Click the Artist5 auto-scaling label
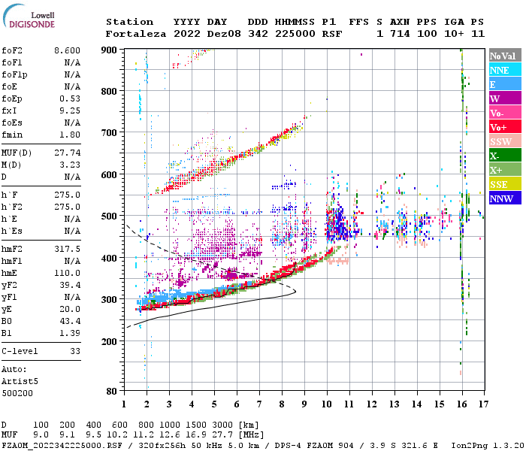 (x=20, y=382)
